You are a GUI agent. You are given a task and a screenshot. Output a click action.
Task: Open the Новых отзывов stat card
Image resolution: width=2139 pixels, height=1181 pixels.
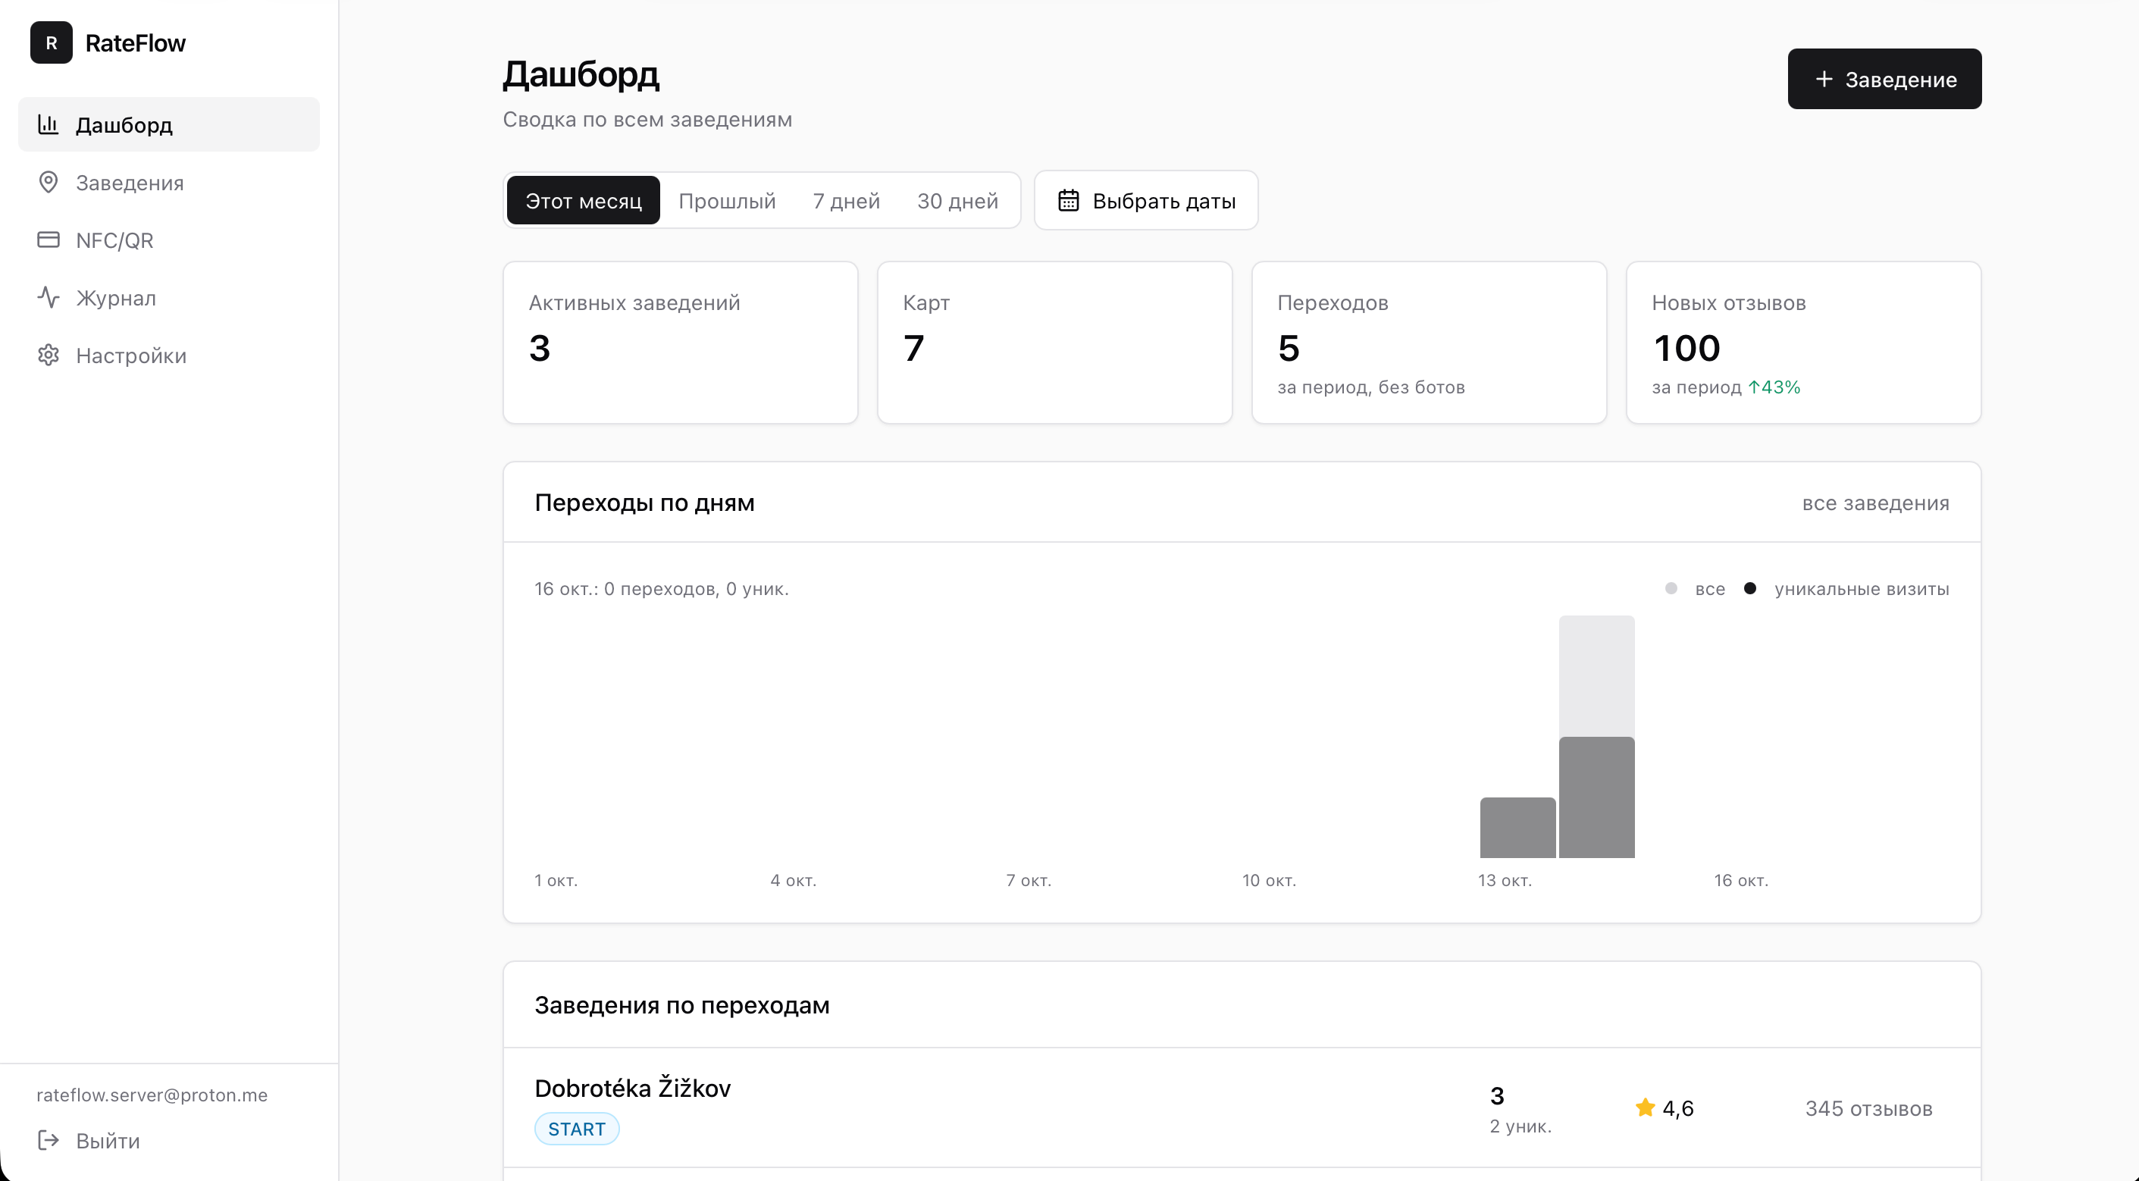(x=1803, y=343)
